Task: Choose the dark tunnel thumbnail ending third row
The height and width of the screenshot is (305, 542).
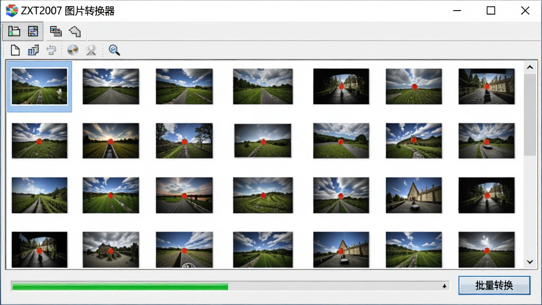Action: tap(487, 195)
